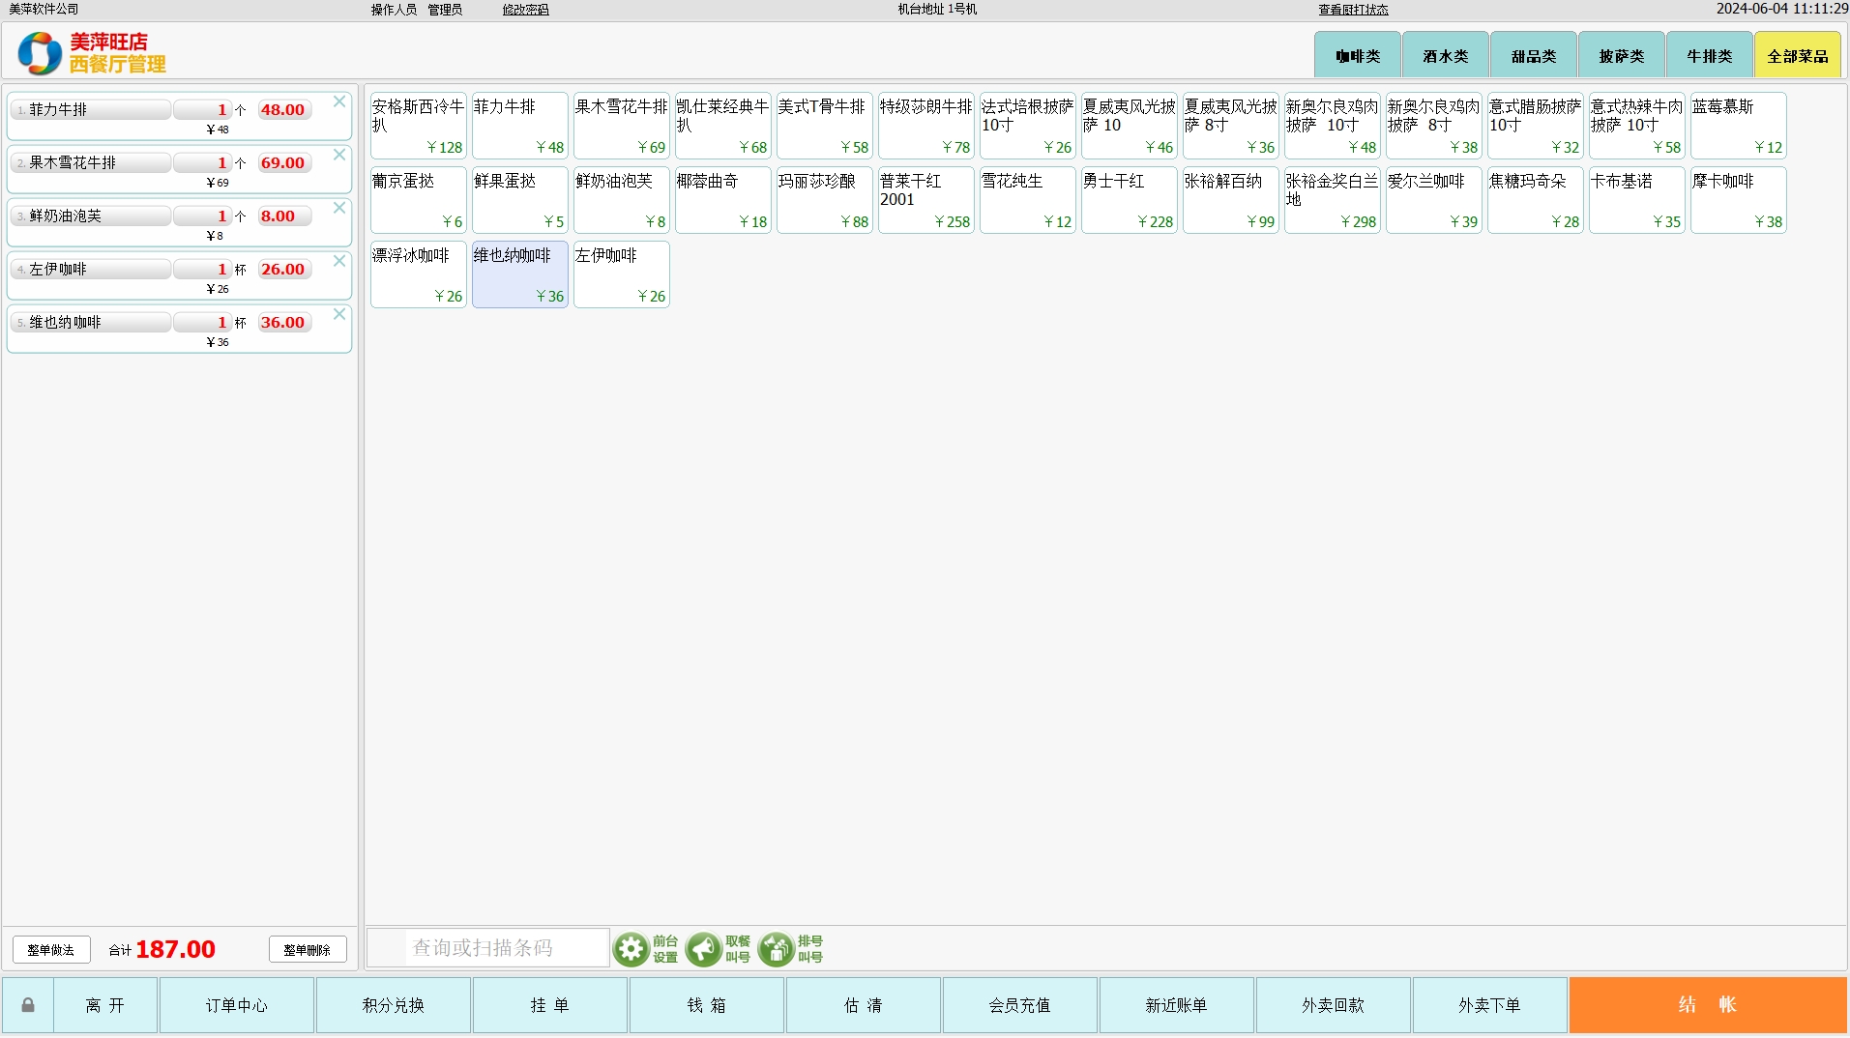1850x1038 pixels.
Task: Click 整单删除 to clear the order
Action: [x=307, y=950]
